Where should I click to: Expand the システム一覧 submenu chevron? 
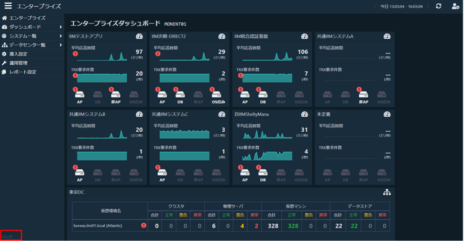pyautogui.click(x=61, y=36)
